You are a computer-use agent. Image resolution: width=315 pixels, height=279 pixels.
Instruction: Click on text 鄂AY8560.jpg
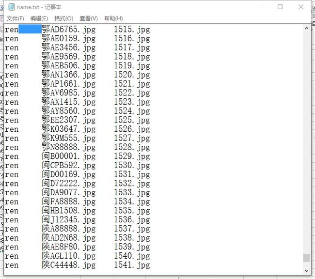pos(69,111)
